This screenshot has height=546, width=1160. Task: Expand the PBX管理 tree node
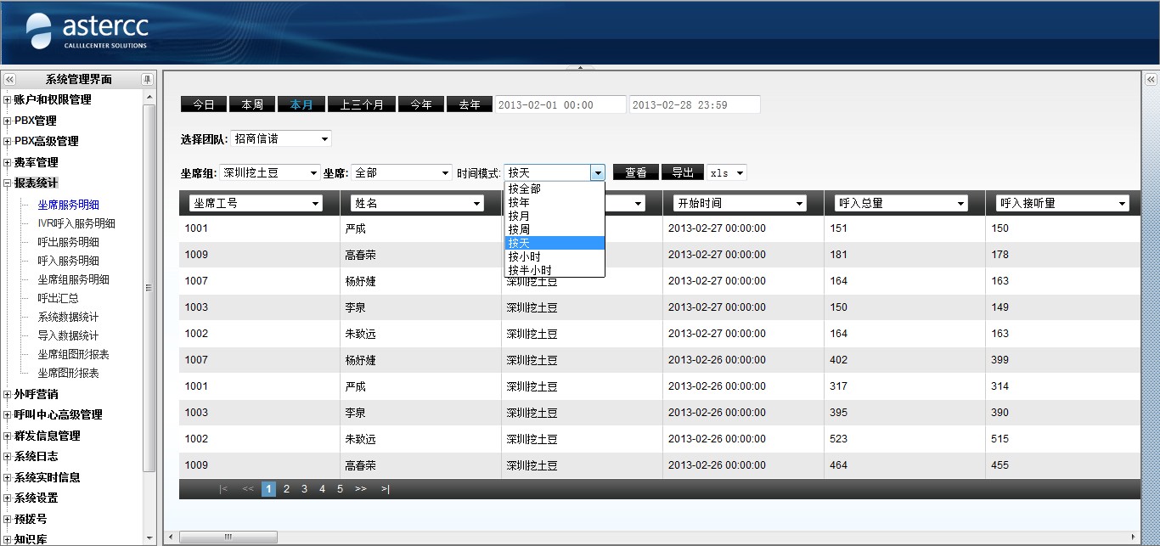tap(8, 121)
